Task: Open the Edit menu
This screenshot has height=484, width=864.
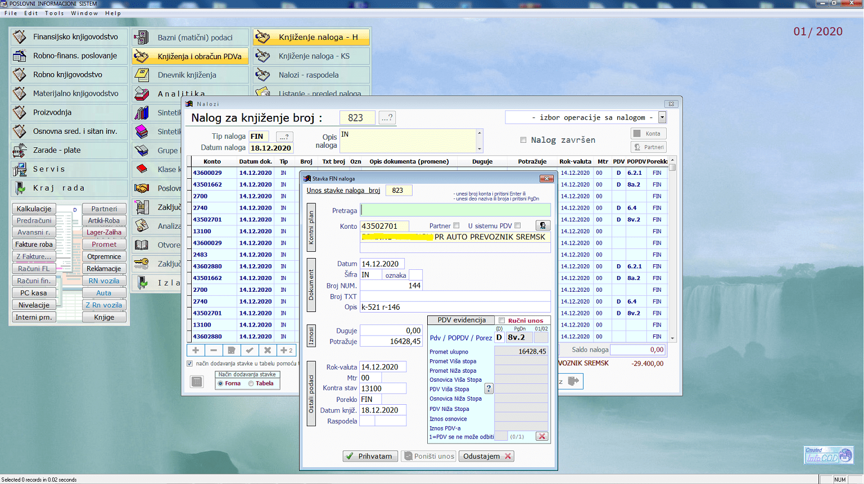Action: click(31, 13)
